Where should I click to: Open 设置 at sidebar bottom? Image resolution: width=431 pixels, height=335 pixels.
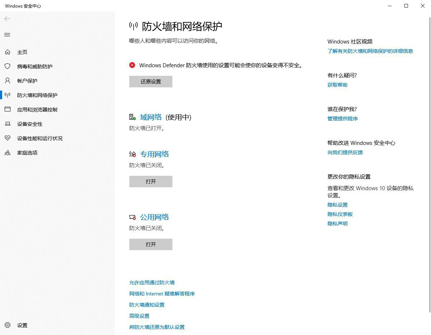coord(22,325)
